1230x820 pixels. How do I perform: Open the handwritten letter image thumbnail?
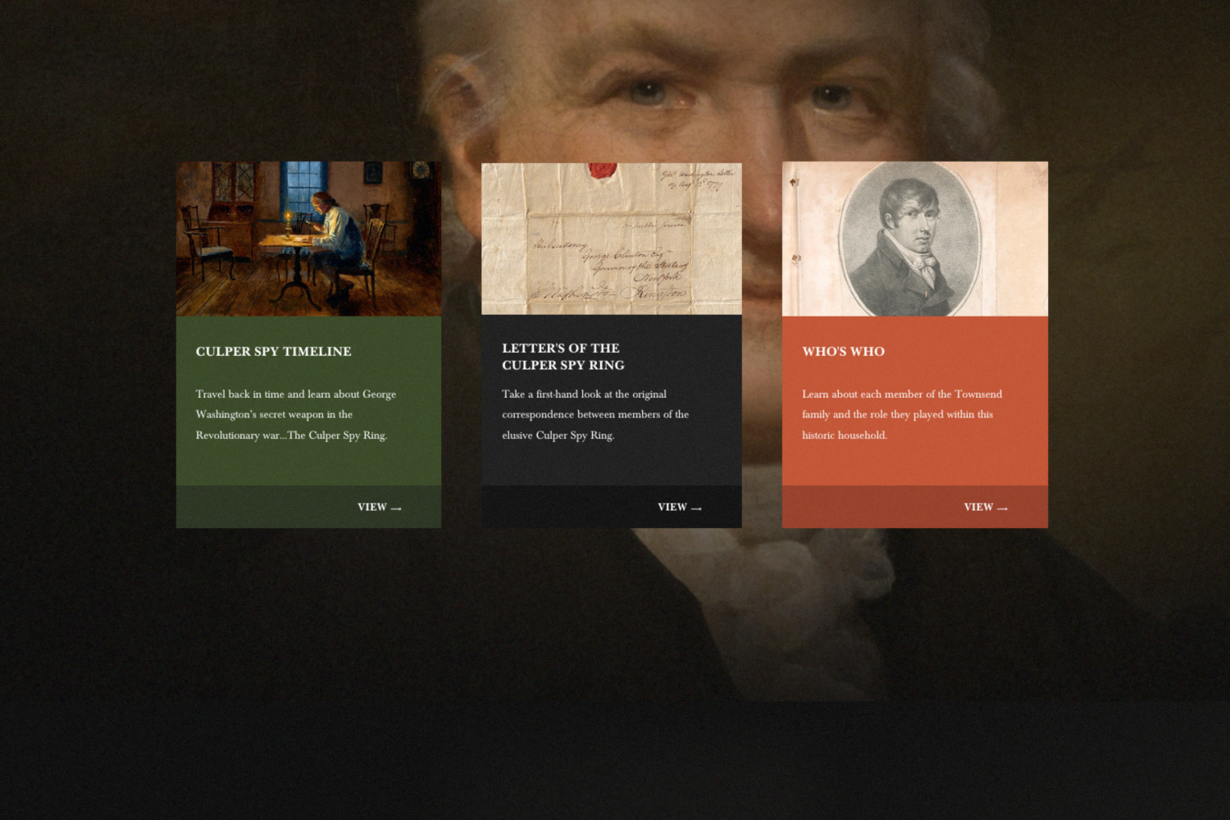pyautogui.click(x=612, y=239)
